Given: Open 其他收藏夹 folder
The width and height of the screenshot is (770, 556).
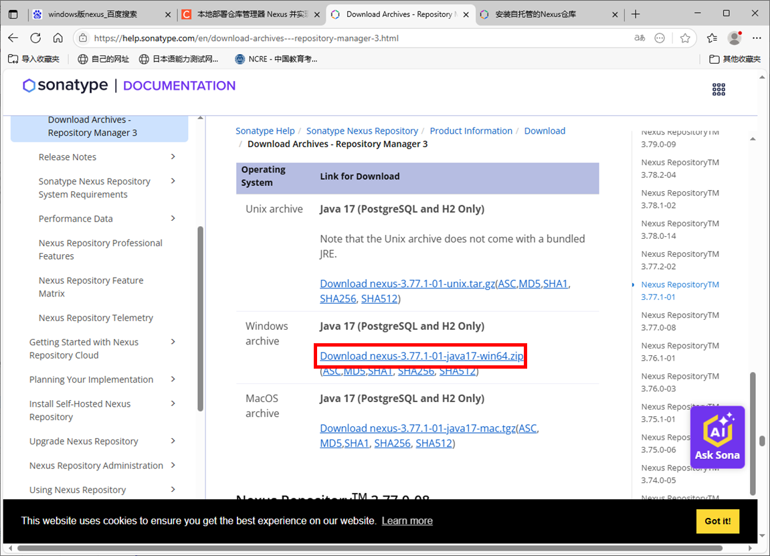Looking at the screenshot, I should point(735,59).
